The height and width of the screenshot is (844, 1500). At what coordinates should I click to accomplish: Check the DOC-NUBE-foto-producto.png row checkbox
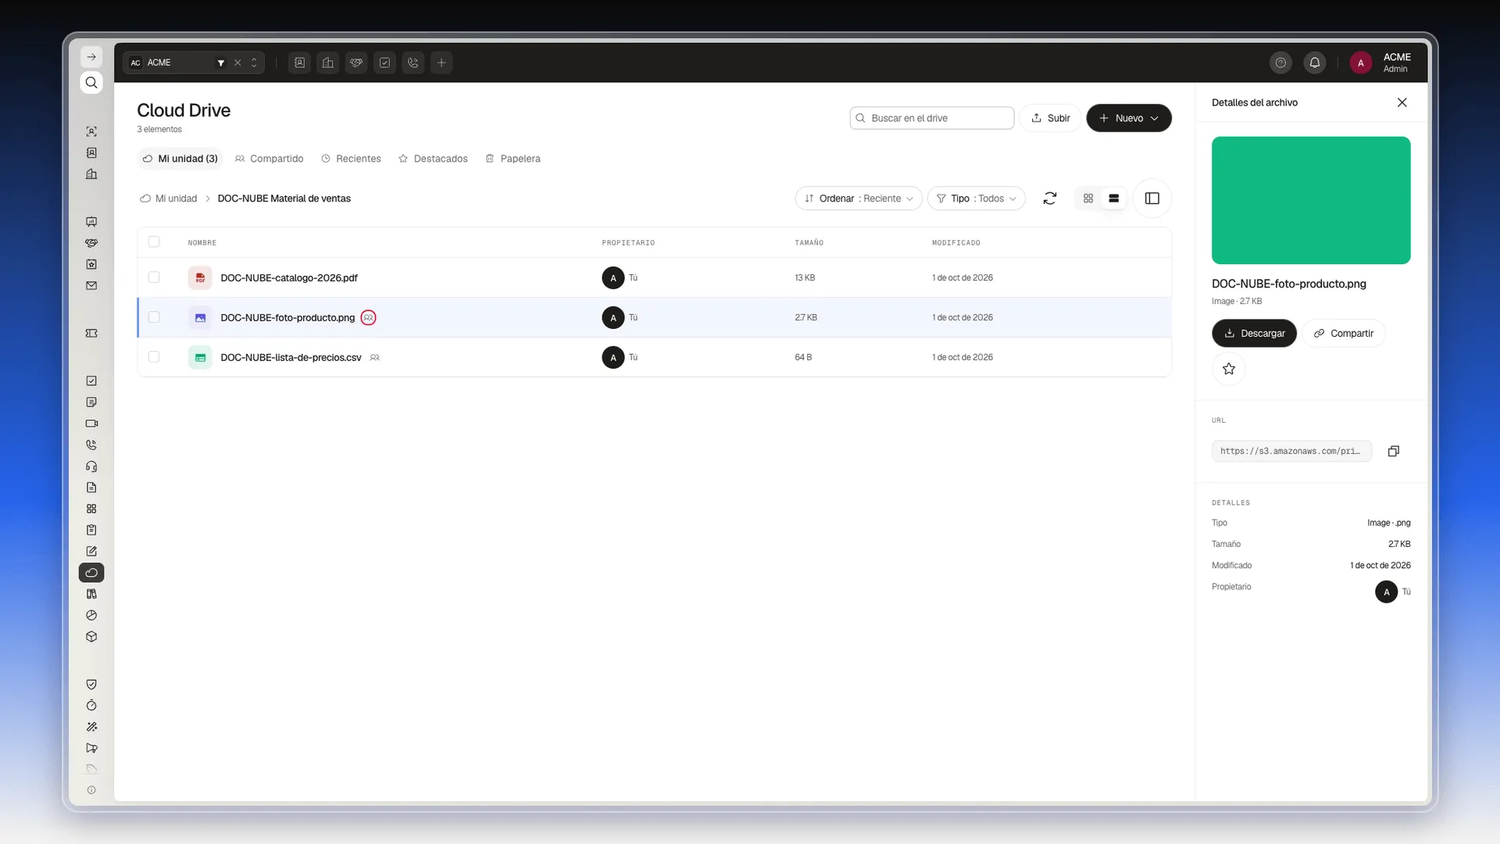pyautogui.click(x=154, y=317)
